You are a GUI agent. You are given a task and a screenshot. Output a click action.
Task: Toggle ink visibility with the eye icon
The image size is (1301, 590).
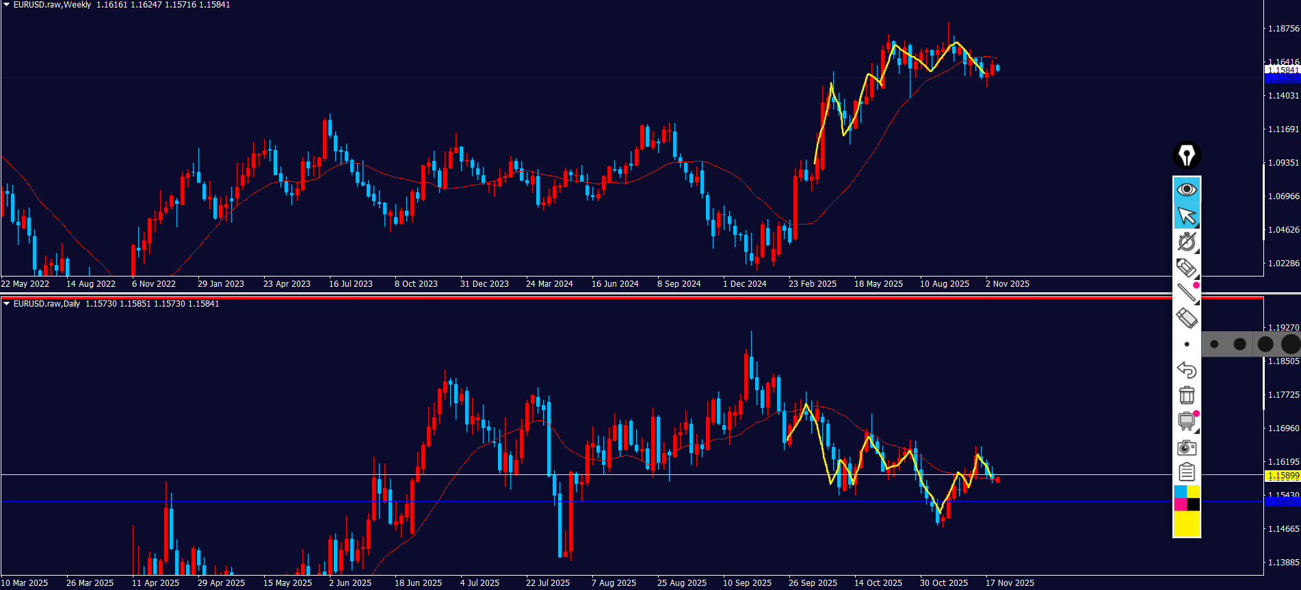pos(1187,189)
